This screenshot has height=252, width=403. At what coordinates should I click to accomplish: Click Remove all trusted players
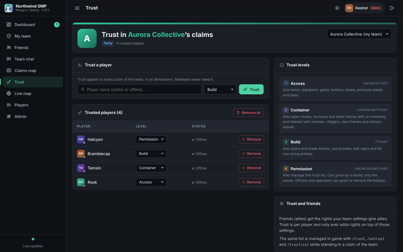pos(248,113)
